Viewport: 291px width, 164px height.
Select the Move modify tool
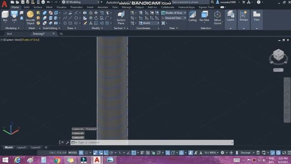click(96, 13)
